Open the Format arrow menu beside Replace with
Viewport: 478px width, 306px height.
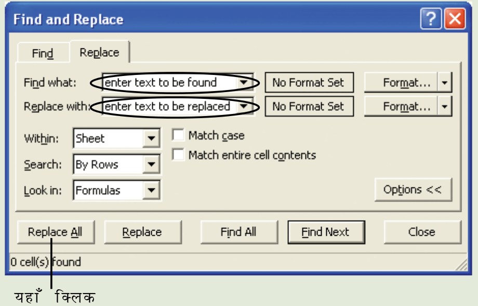445,106
